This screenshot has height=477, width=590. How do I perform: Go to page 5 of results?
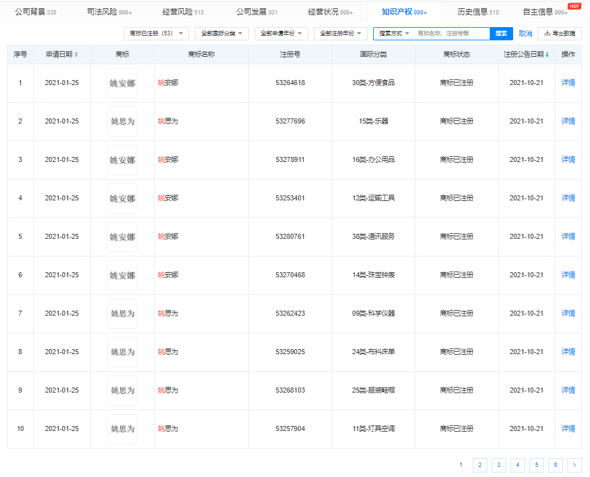tap(536, 465)
